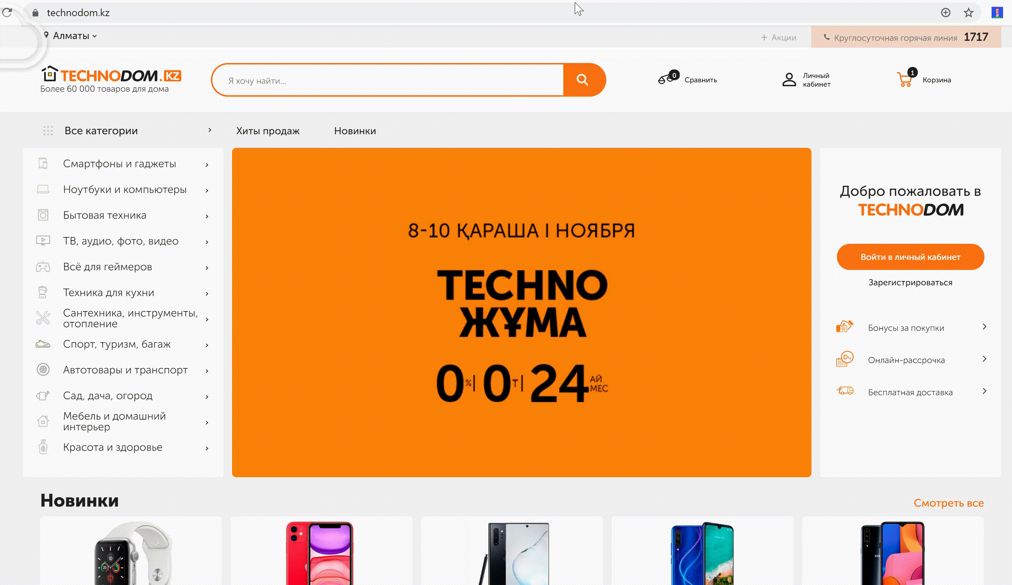The image size is (1012, 585).
Task: Click the Смотреть все link
Action: (948, 503)
